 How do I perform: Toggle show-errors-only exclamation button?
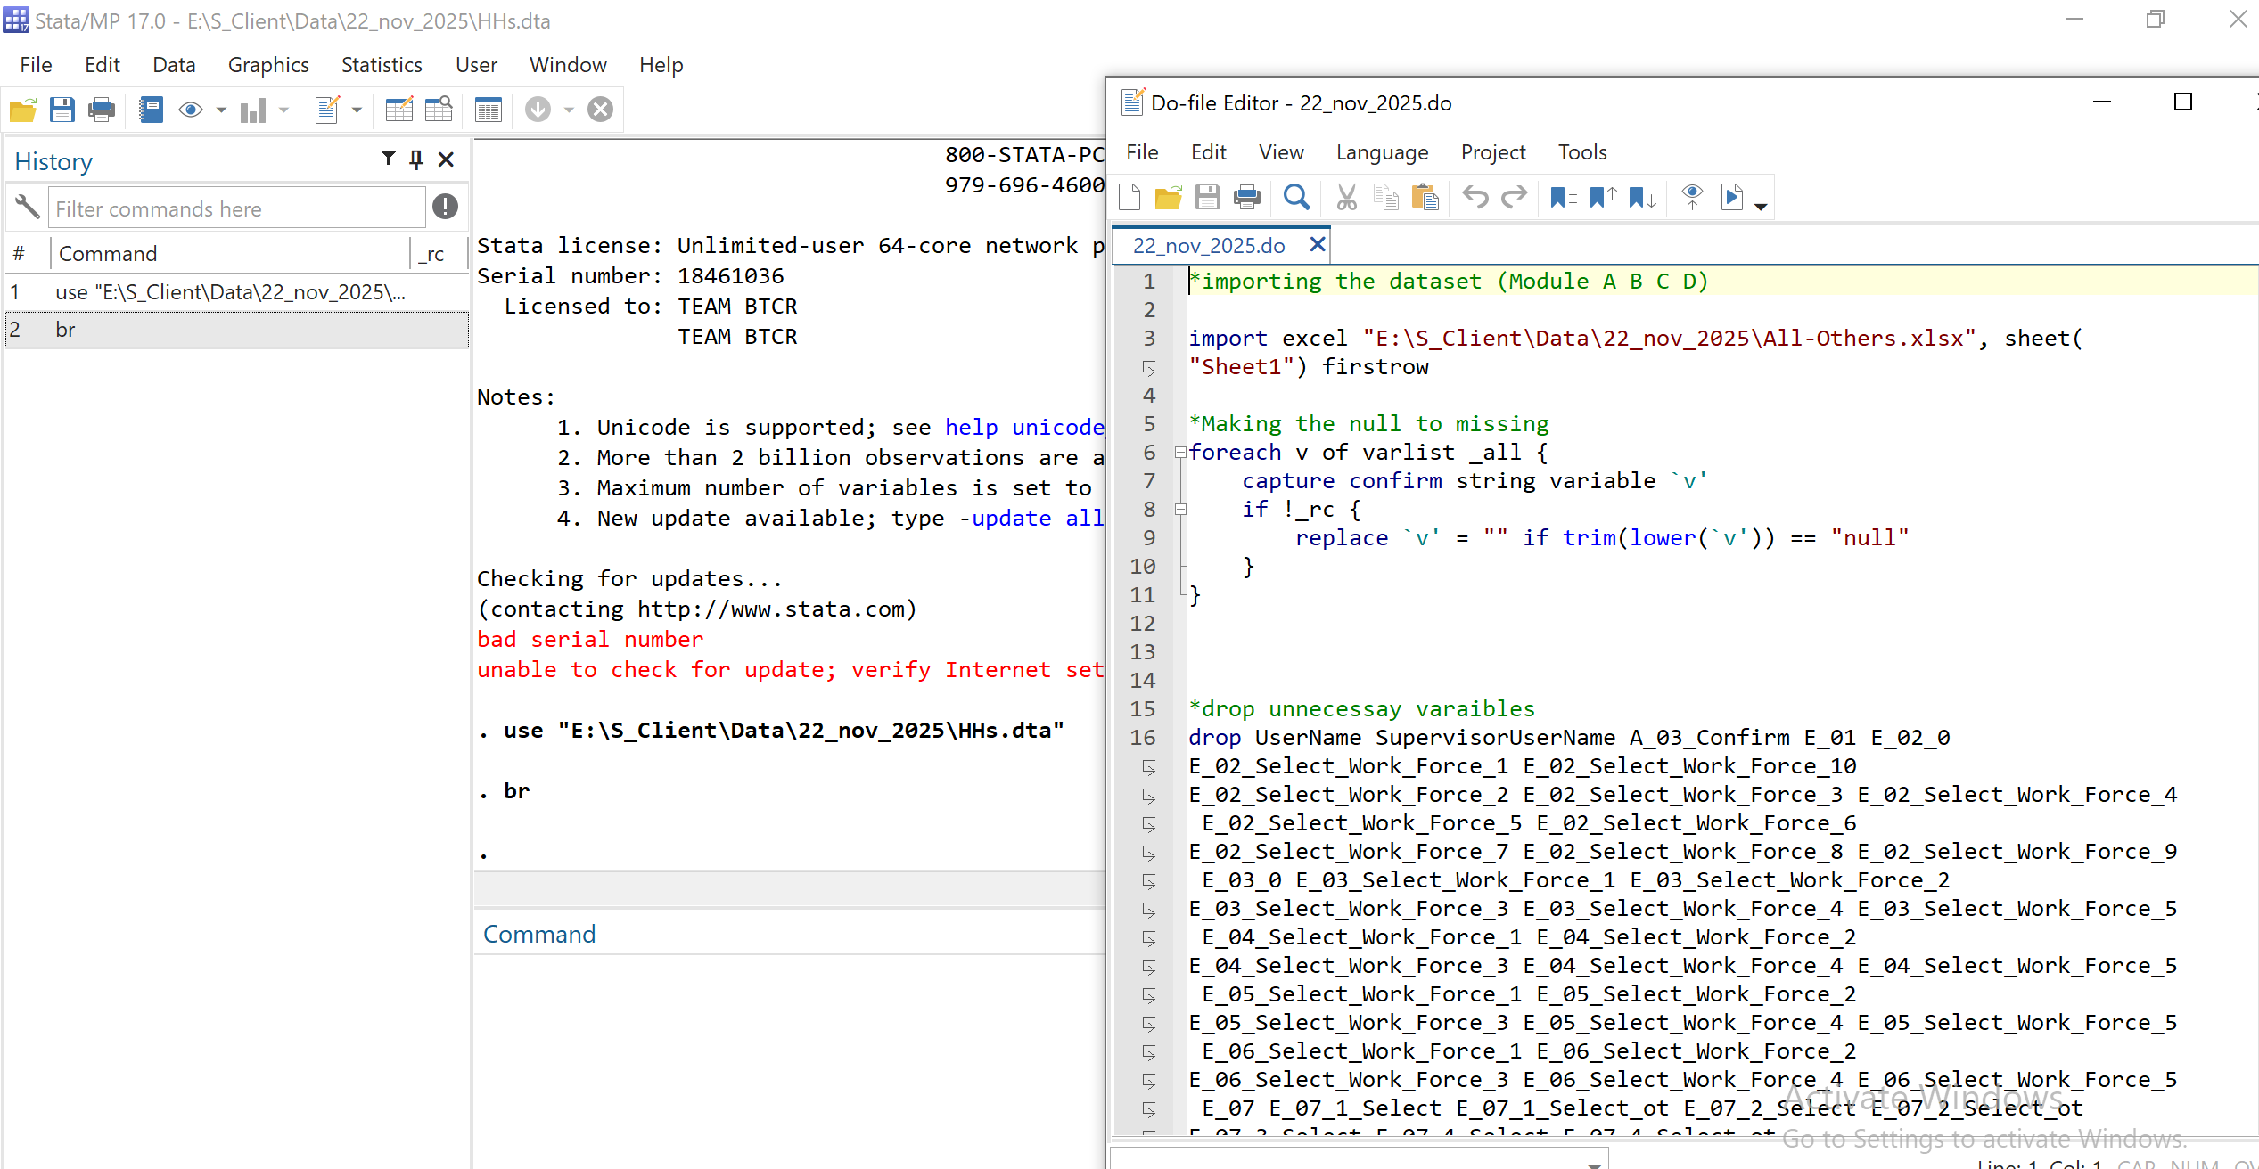point(445,207)
